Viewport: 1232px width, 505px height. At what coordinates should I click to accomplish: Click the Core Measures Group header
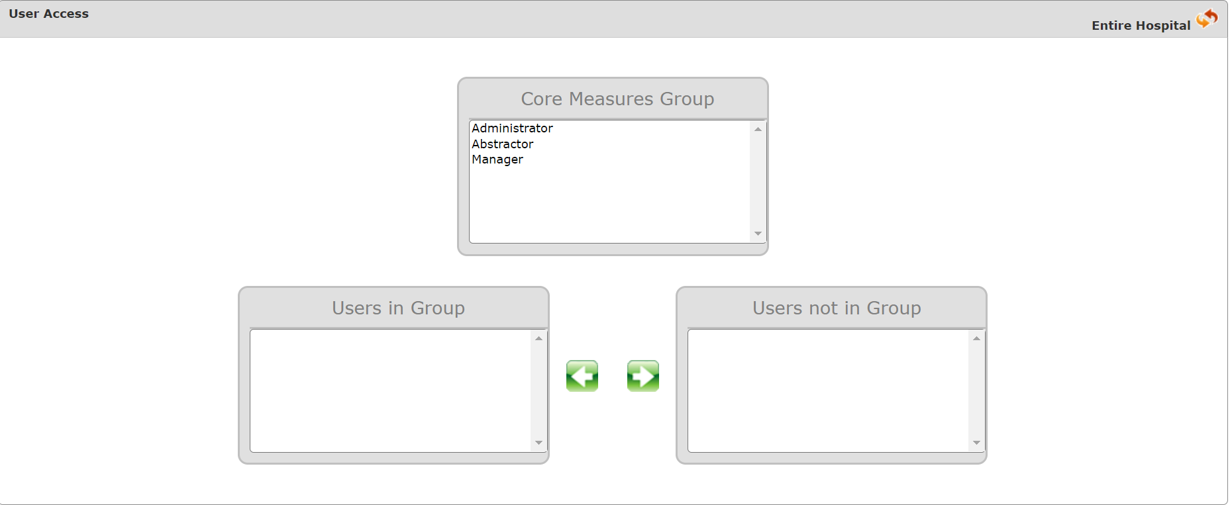[617, 99]
